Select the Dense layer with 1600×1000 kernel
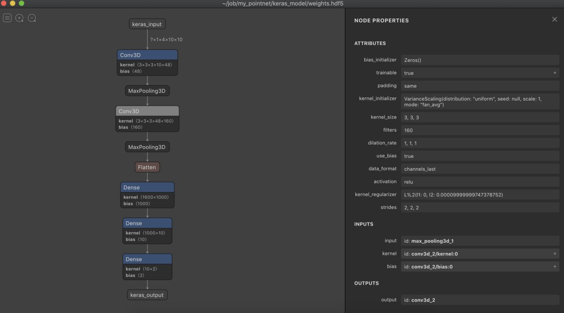The width and height of the screenshot is (564, 313). (x=147, y=187)
